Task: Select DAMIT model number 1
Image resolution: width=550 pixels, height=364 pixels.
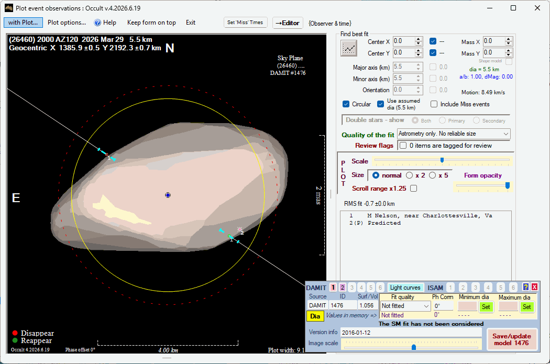Action: click(x=333, y=288)
